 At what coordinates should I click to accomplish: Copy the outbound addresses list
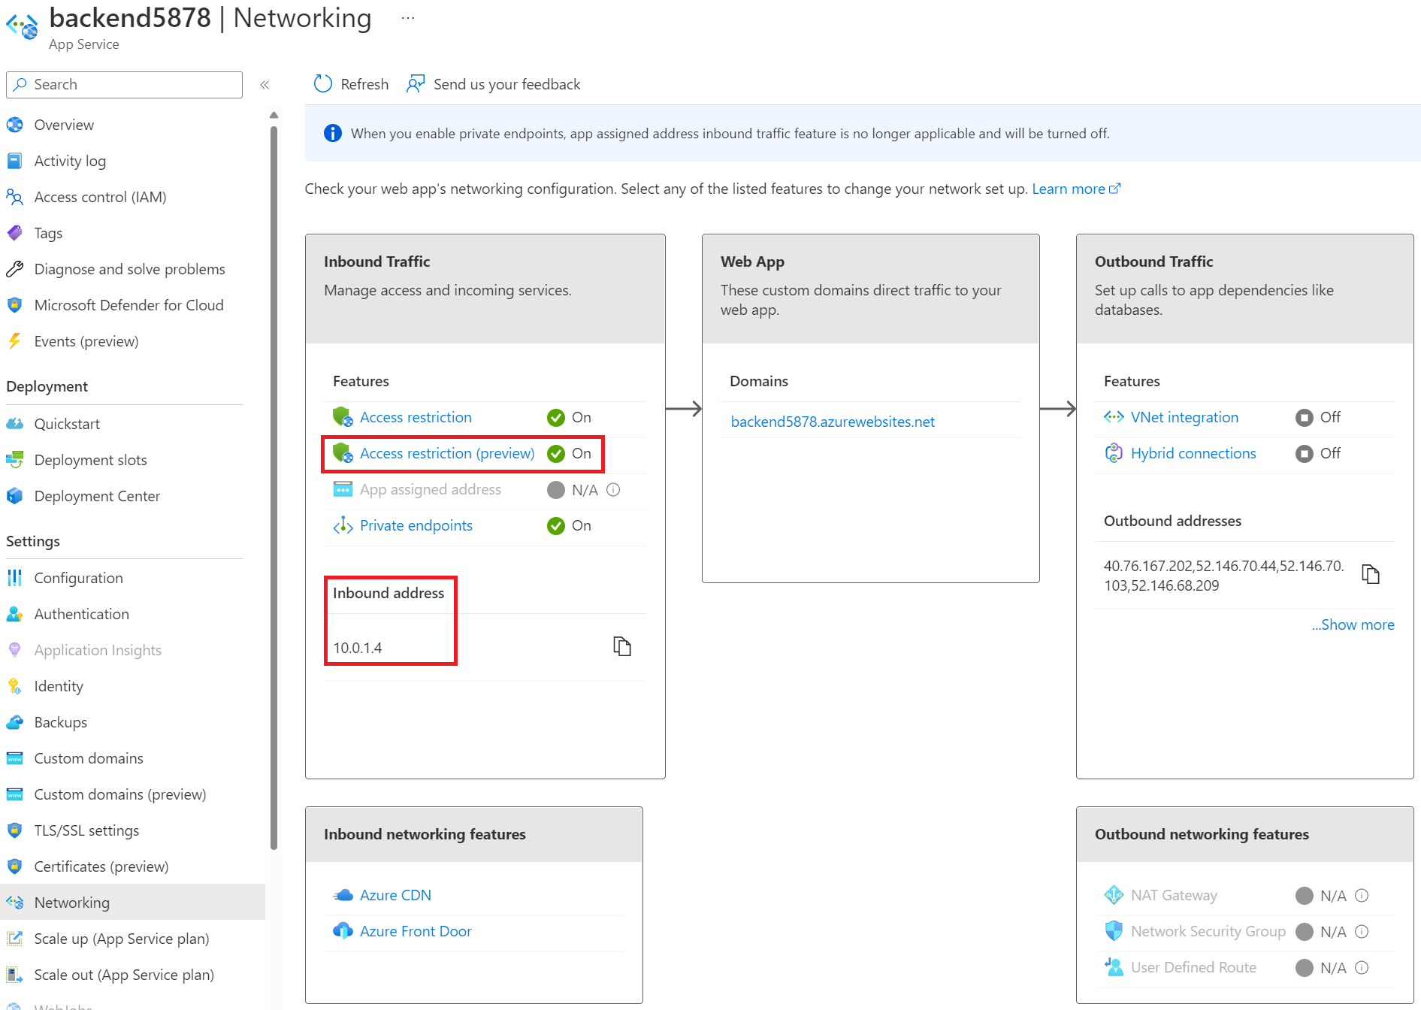(1370, 575)
